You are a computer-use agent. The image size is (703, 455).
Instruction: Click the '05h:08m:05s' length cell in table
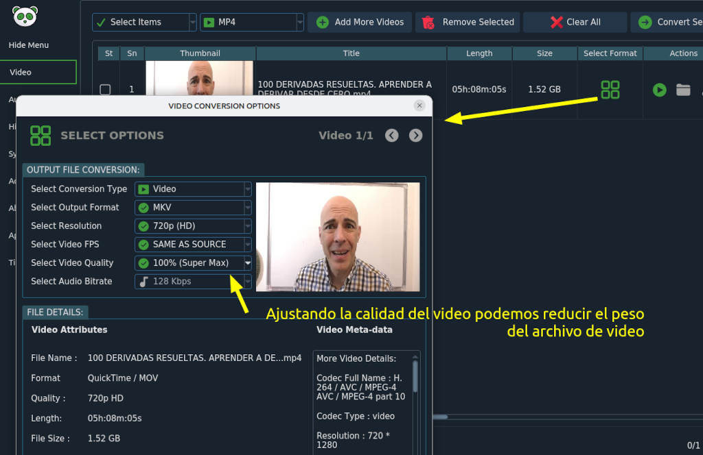pyautogui.click(x=479, y=90)
